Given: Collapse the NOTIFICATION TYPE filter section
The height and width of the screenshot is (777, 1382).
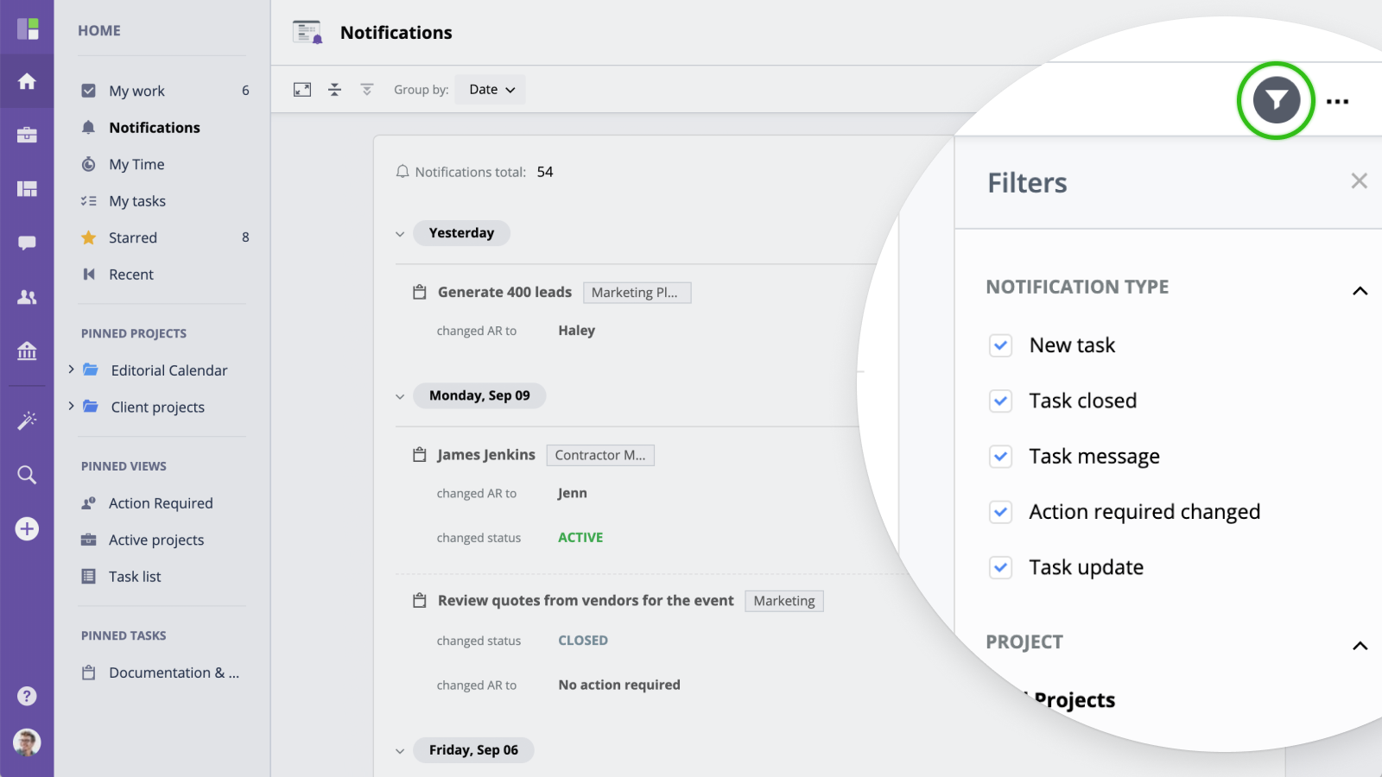Looking at the screenshot, I should pos(1360,291).
